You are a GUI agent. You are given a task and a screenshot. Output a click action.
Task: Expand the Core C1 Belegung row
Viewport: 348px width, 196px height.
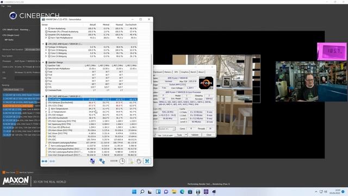(x=46, y=53)
